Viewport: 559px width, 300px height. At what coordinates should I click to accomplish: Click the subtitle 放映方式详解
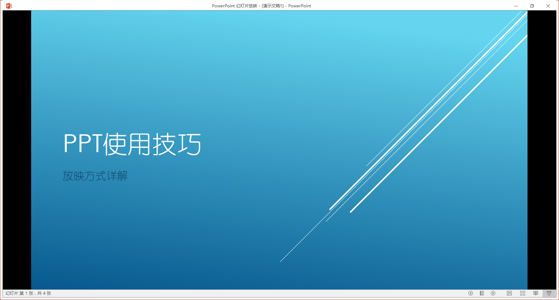(95, 176)
